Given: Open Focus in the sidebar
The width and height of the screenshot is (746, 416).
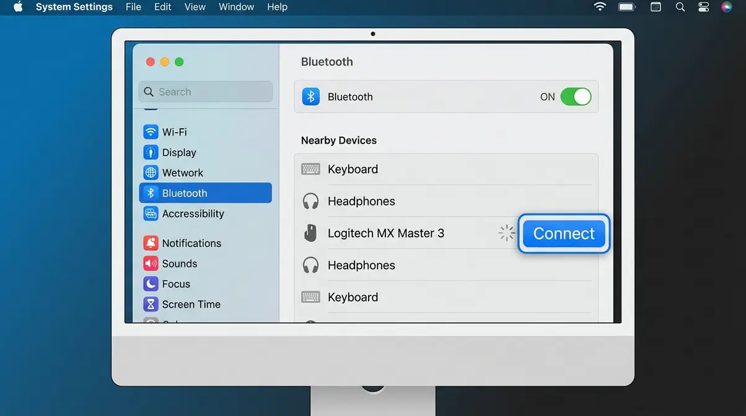Looking at the screenshot, I should [206, 284].
